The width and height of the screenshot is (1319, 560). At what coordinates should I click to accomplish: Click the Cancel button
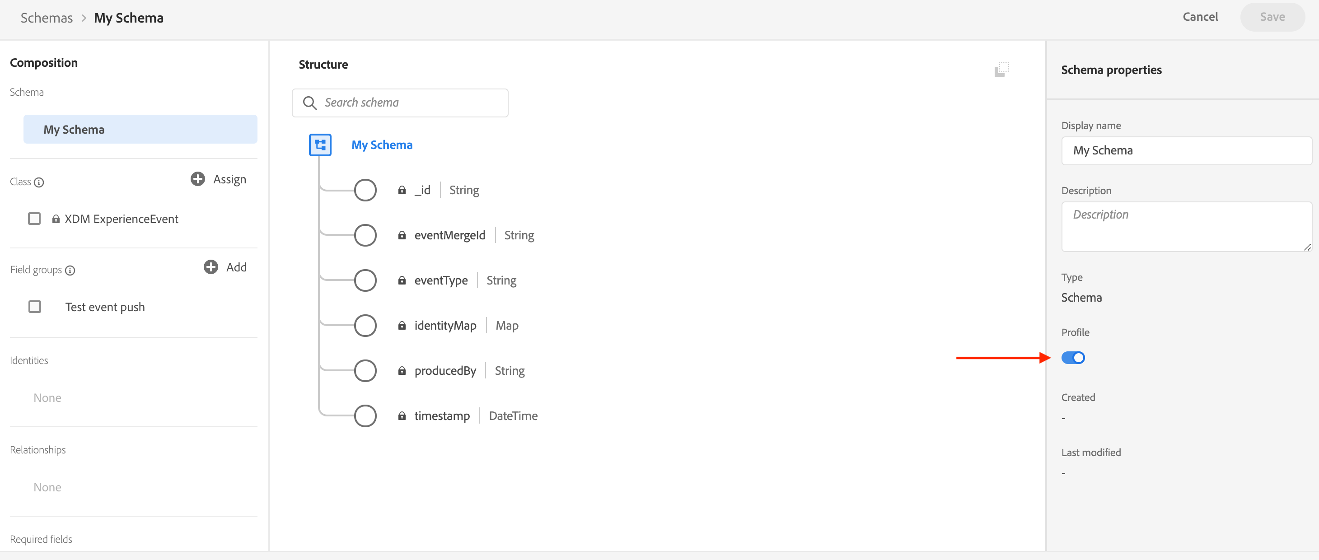(1200, 17)
